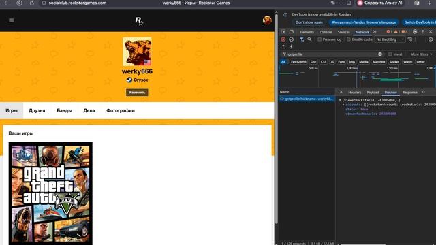The height and width of the screenshot is (245, 436).
Task: Toggle the network filter funnel icon
Action: pyautogui.click(x=302, y=39)
